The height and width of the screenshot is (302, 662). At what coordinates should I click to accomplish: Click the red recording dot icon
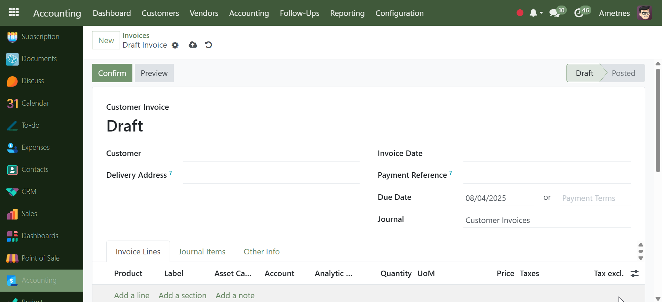pyautogui.click(x=520, y=13)
